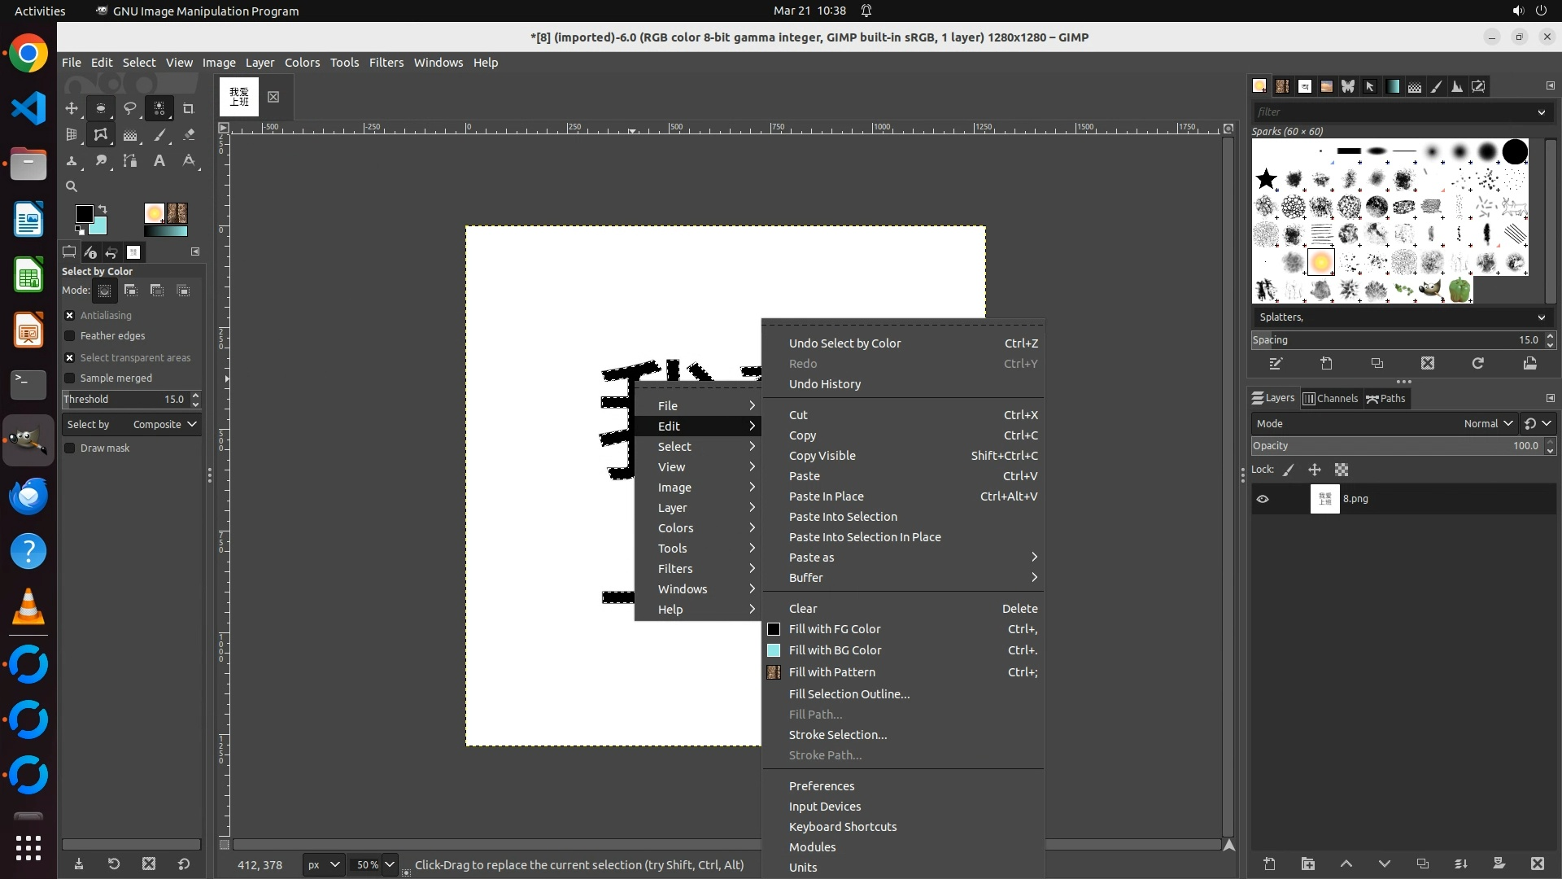Select the Crop tool
The height and width of the screenshot is (879, 1562).
pyautogui.click(x=188, y=108)
